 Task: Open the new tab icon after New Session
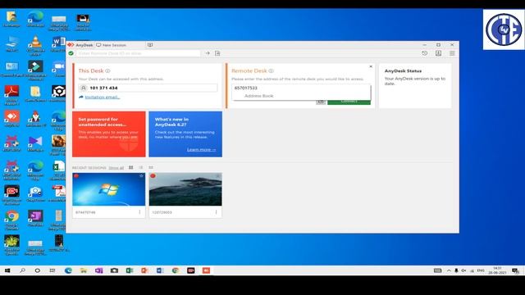coord(150,45)
